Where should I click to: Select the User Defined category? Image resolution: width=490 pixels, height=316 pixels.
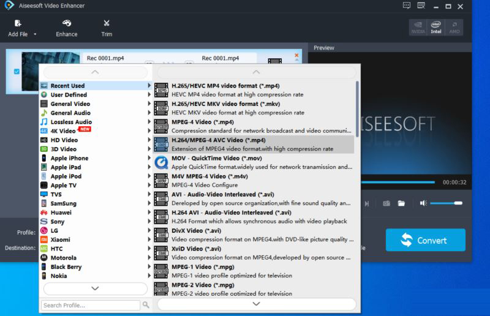click(96, 95)
